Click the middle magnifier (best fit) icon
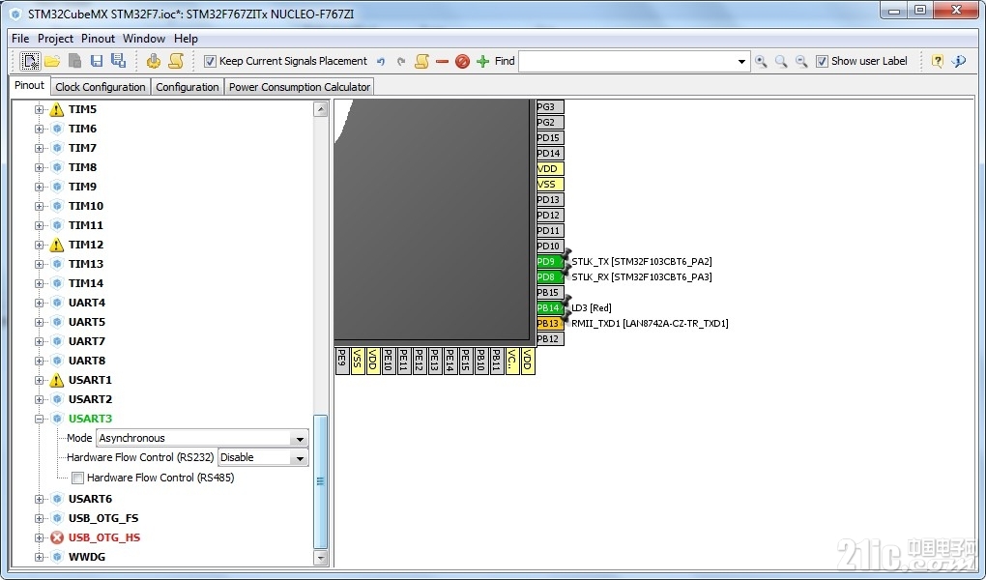 (781, 61)
